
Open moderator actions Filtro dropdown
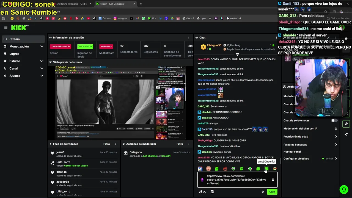click(x=180, y=144)
